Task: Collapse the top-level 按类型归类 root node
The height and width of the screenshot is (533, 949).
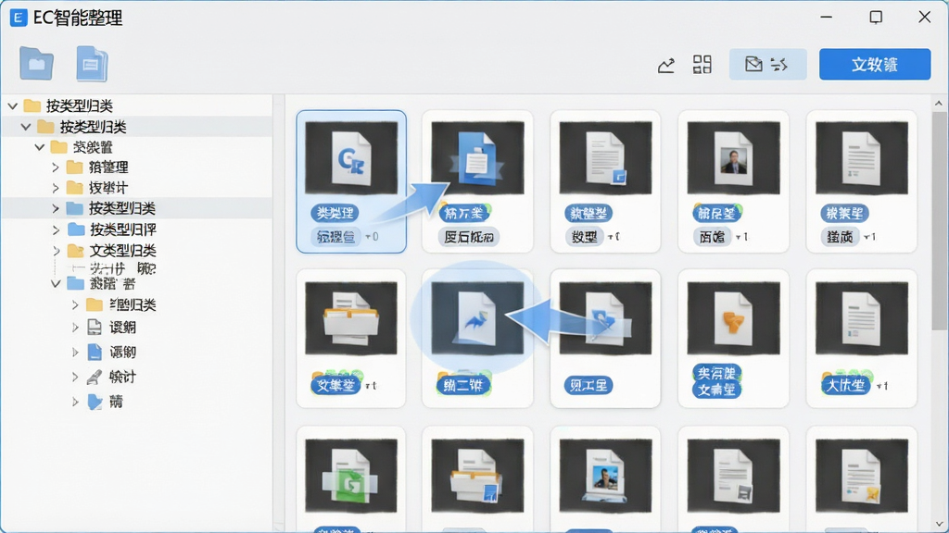Action: point(13,106)
